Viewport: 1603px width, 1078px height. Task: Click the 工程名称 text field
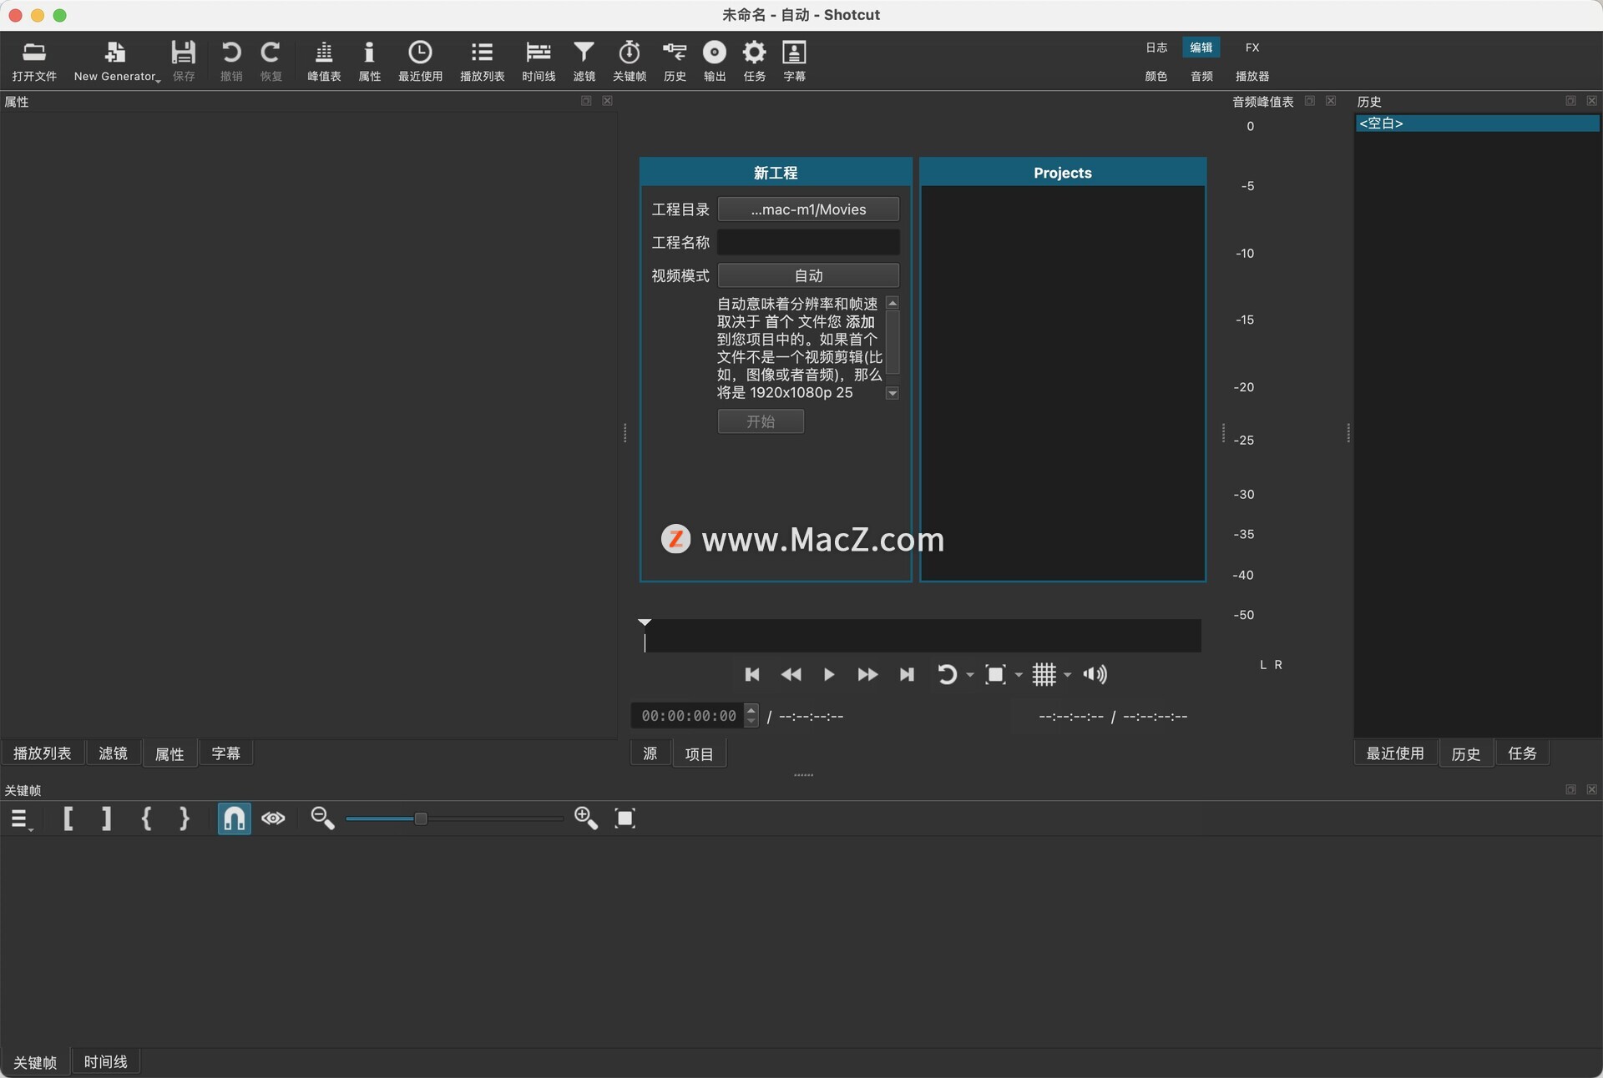[x=808, y=242]
